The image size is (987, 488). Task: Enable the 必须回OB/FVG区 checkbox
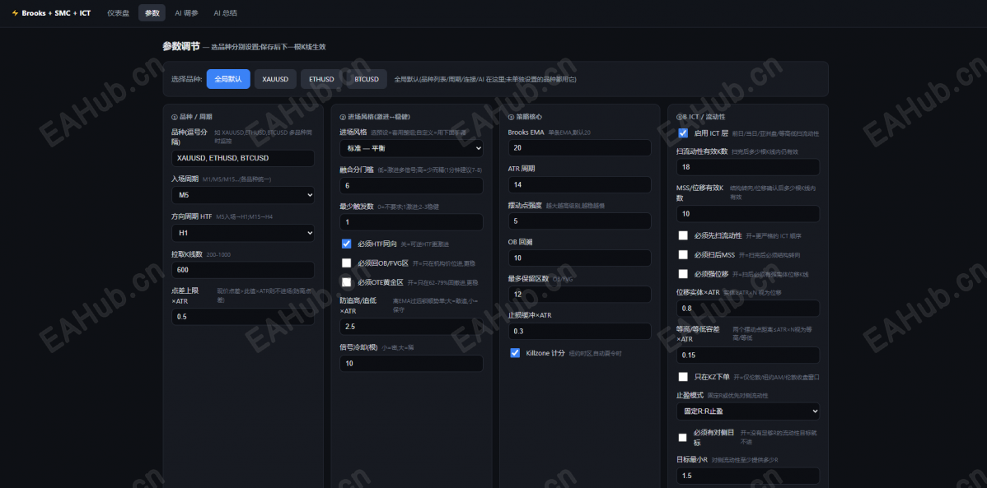(x=346, y=263)
